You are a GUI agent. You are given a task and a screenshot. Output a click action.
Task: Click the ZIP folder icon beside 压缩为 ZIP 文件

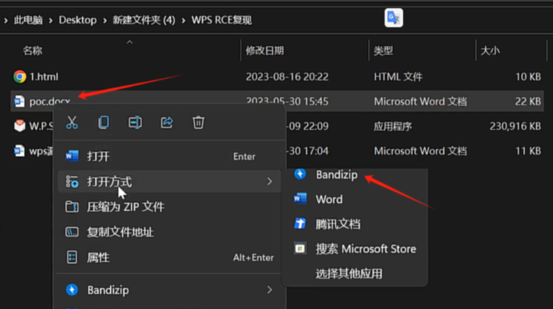tap(72, 207)
